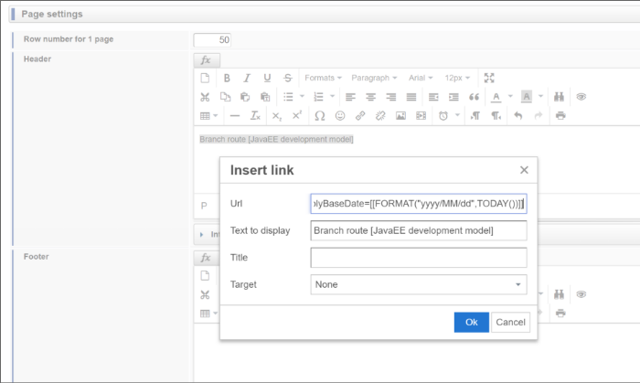Screen dimensions: 640x383
Task: Click the Header special character omega icon
Action: (319, 116)
